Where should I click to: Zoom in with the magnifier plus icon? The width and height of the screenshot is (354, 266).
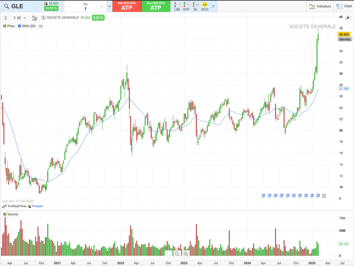pos(186,254)
